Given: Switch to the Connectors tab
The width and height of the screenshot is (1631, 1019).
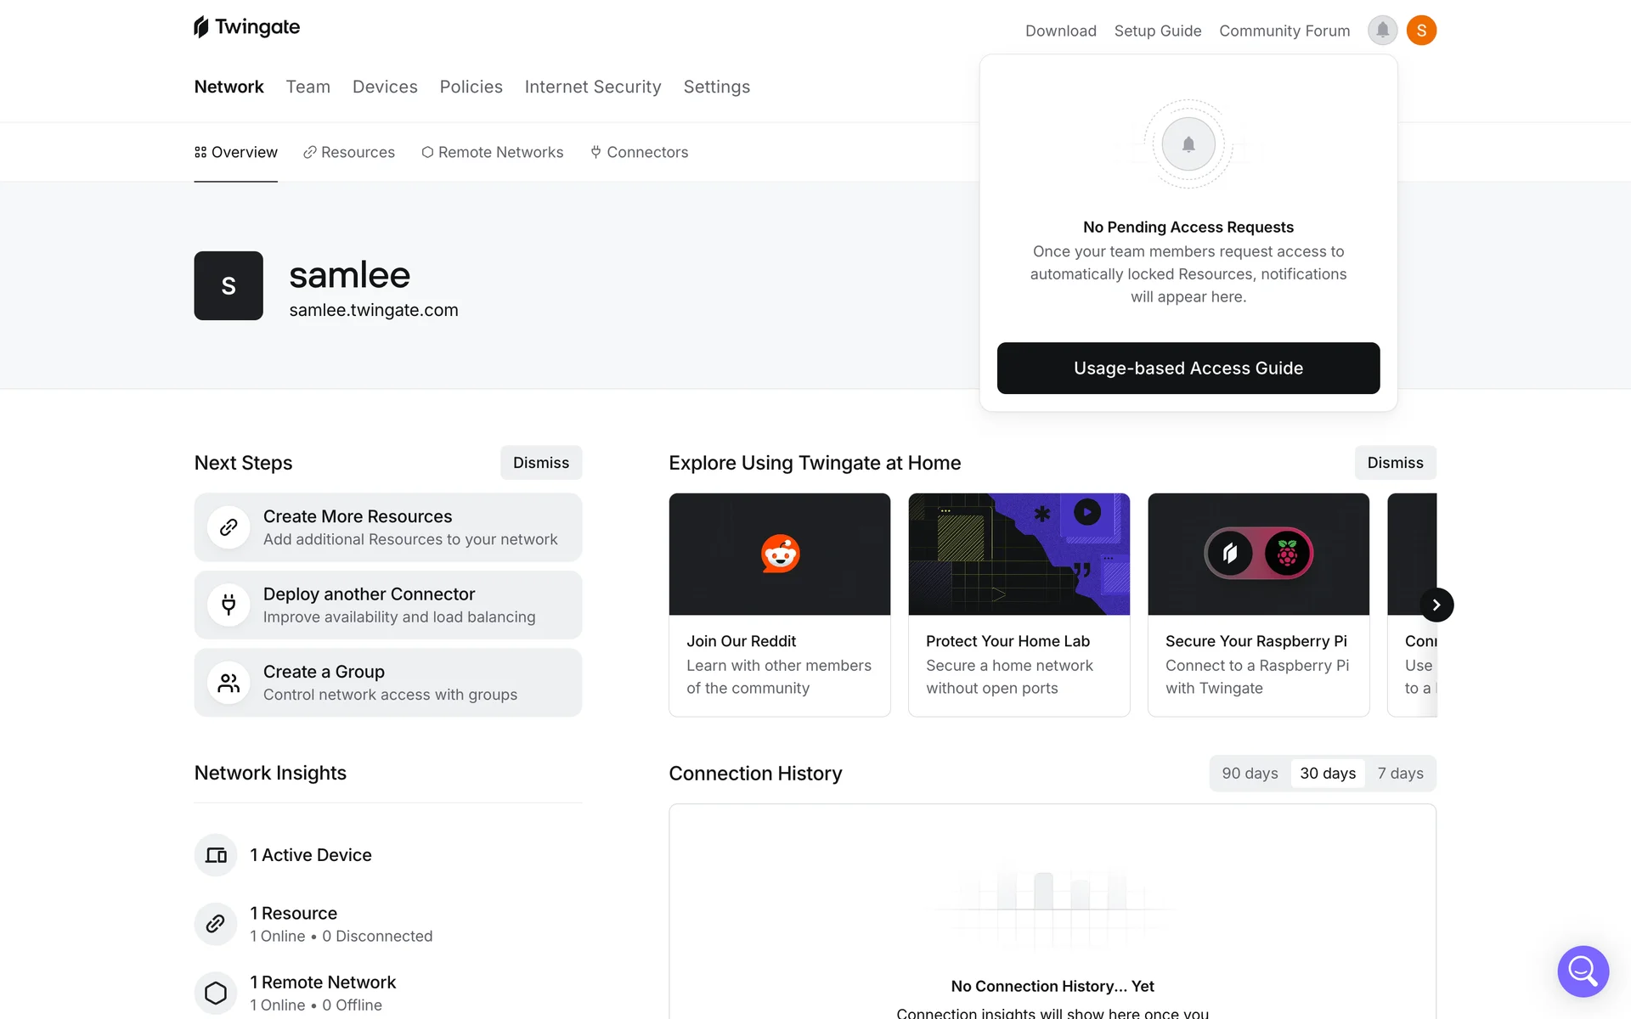Looking at the screenshot, I should point(639,152).
